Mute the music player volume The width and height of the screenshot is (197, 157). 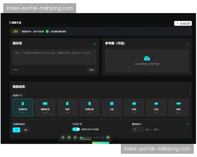(x=108, y=137)
